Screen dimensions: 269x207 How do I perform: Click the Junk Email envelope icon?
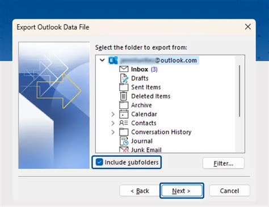pos(124,150)
